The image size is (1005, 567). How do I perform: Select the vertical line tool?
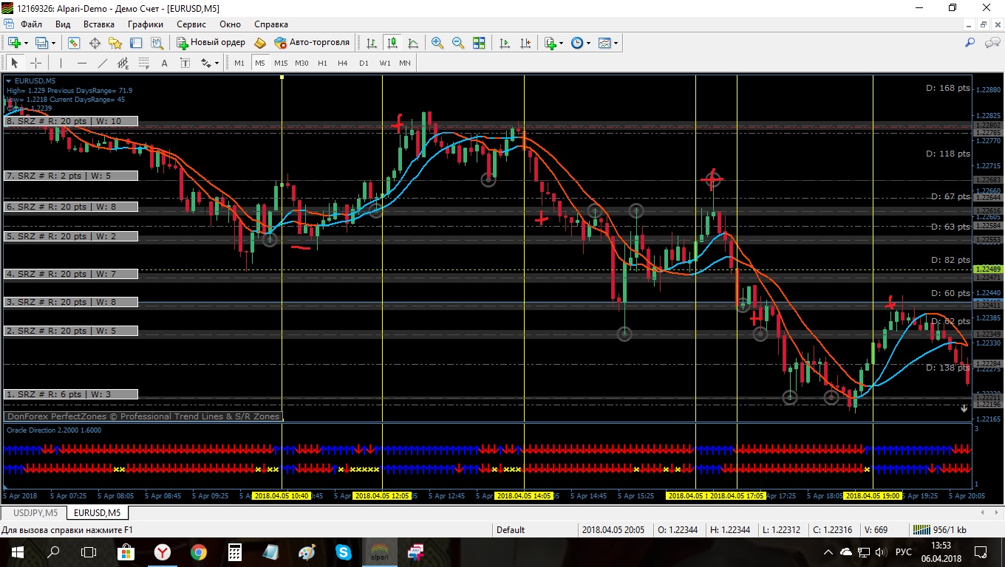pos(61,63)
